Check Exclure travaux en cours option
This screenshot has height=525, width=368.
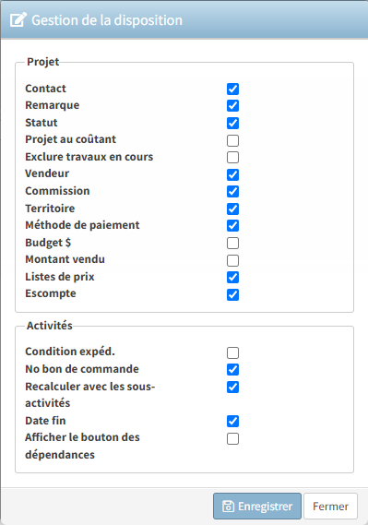click(x=232, y=158)
